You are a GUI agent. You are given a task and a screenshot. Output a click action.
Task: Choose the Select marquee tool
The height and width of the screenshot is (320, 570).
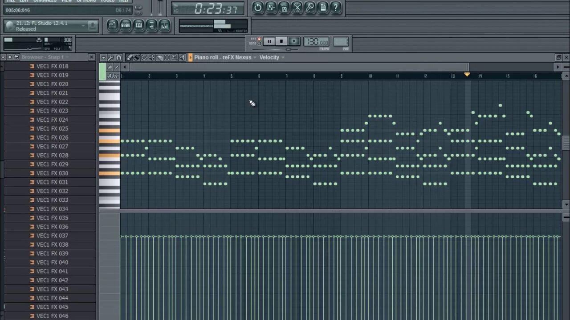167,57
